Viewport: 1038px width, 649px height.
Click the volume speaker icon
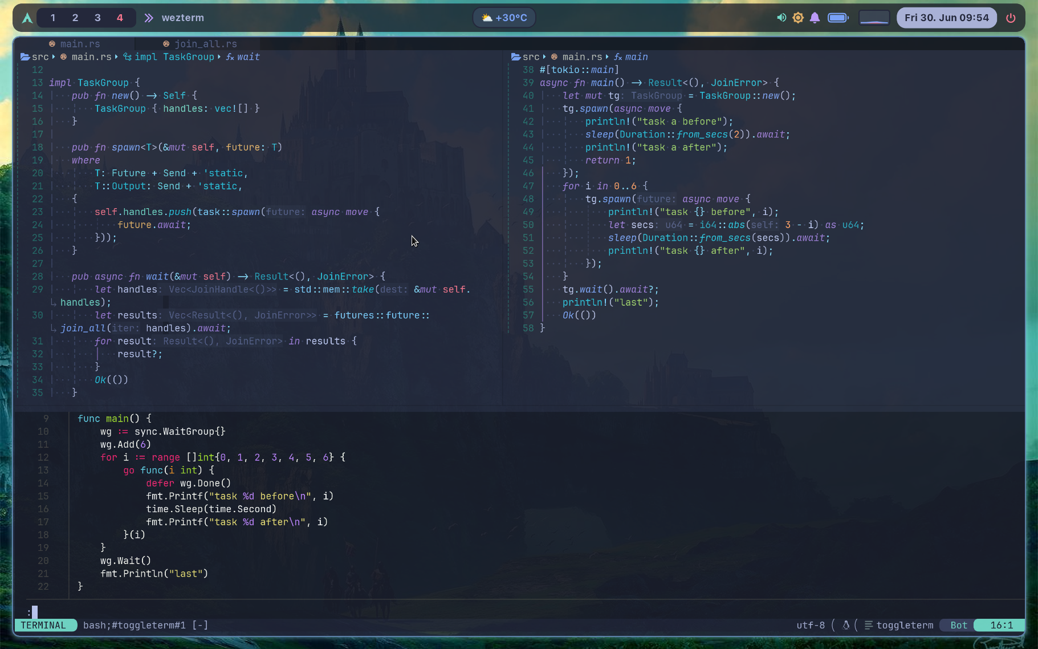(781, 18)
